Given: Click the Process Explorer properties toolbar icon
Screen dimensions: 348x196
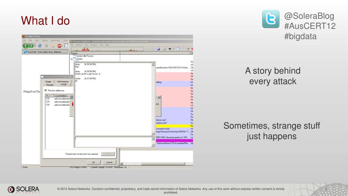Looking at the screenshot, I should 188,49.
